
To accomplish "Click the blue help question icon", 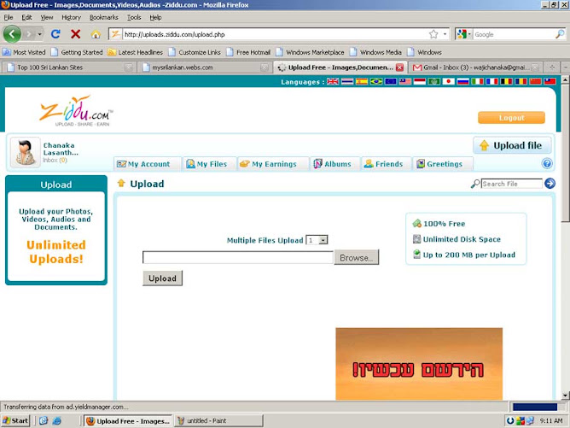I will pos(547,164).
